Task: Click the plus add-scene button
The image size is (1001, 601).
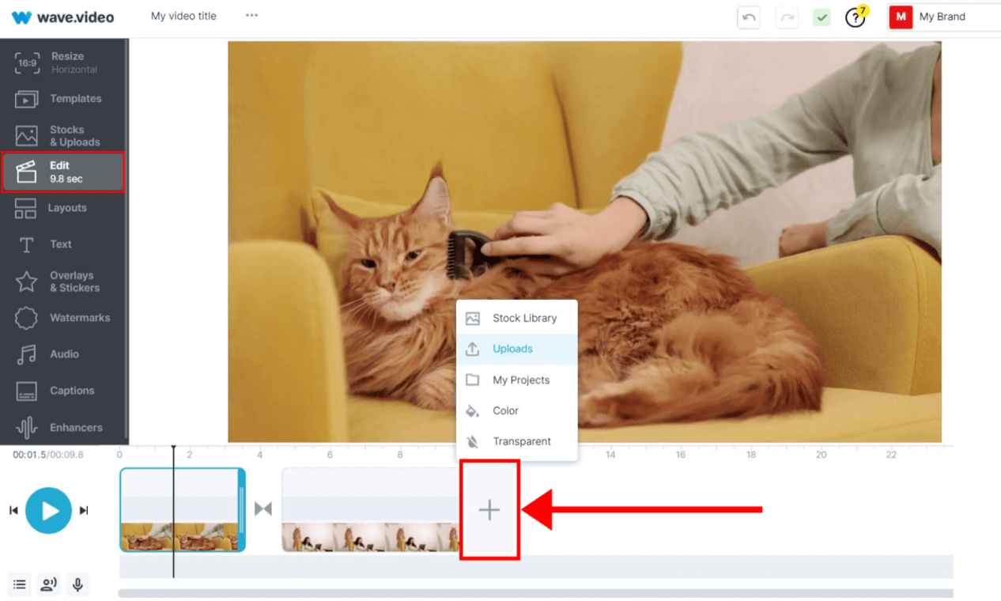Action: pyautogui.click(x=489, y=510)
